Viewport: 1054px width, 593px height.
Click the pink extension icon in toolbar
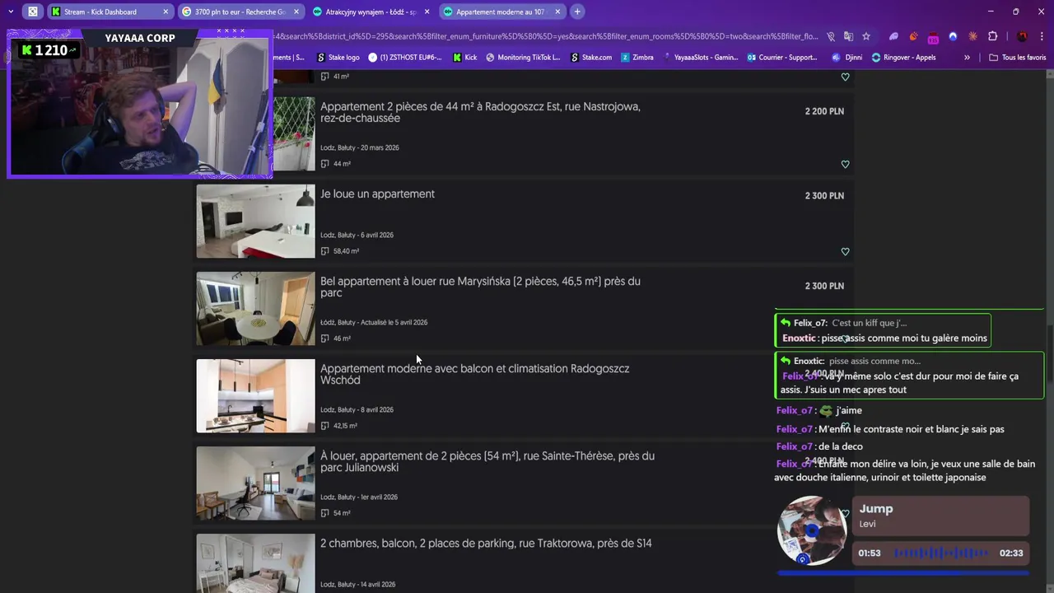pyautogui.click(x=933, y=37)
